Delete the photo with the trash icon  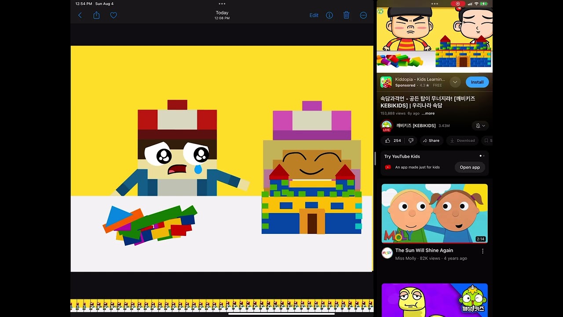[x=346, y=15]
